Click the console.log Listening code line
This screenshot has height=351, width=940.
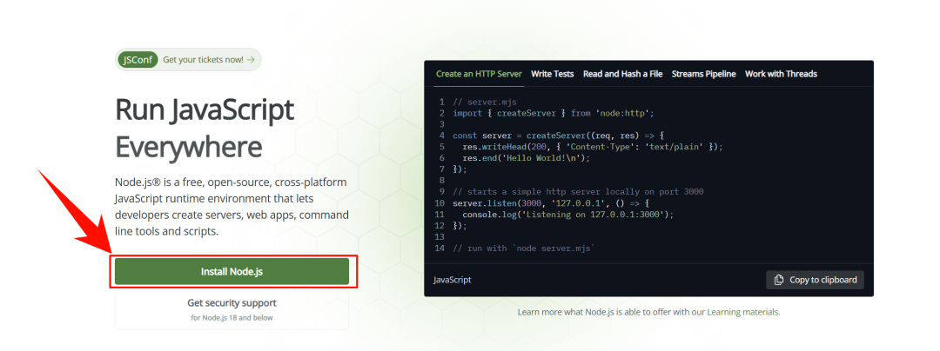coord(568,214)
